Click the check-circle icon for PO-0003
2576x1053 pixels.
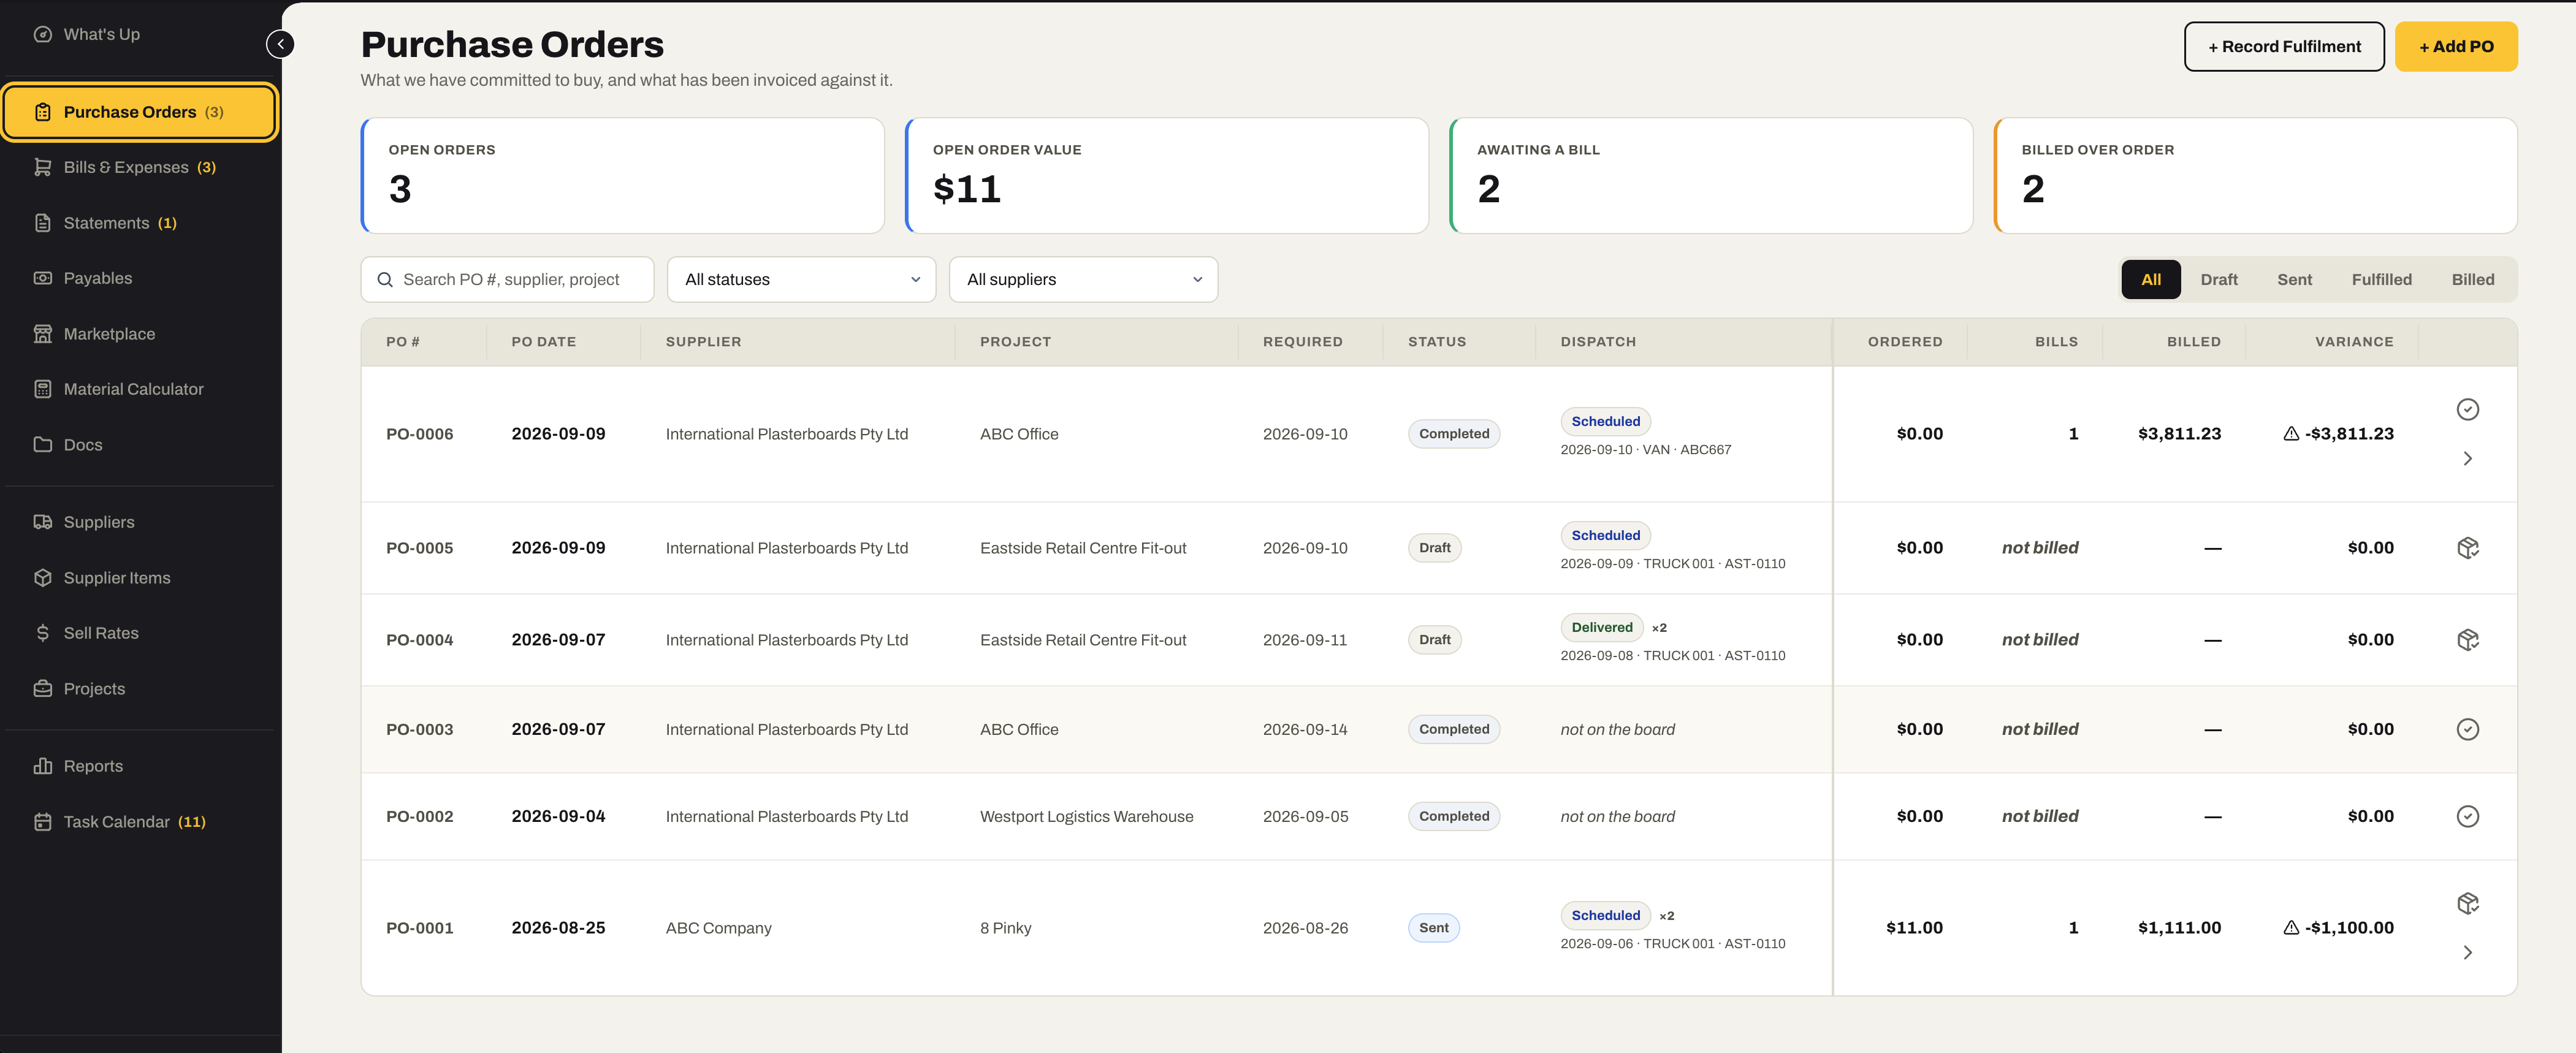pos(2467,729)
